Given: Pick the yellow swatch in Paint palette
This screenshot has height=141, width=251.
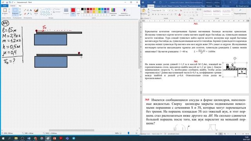Looking at the screenshot, I should point(97,9).
